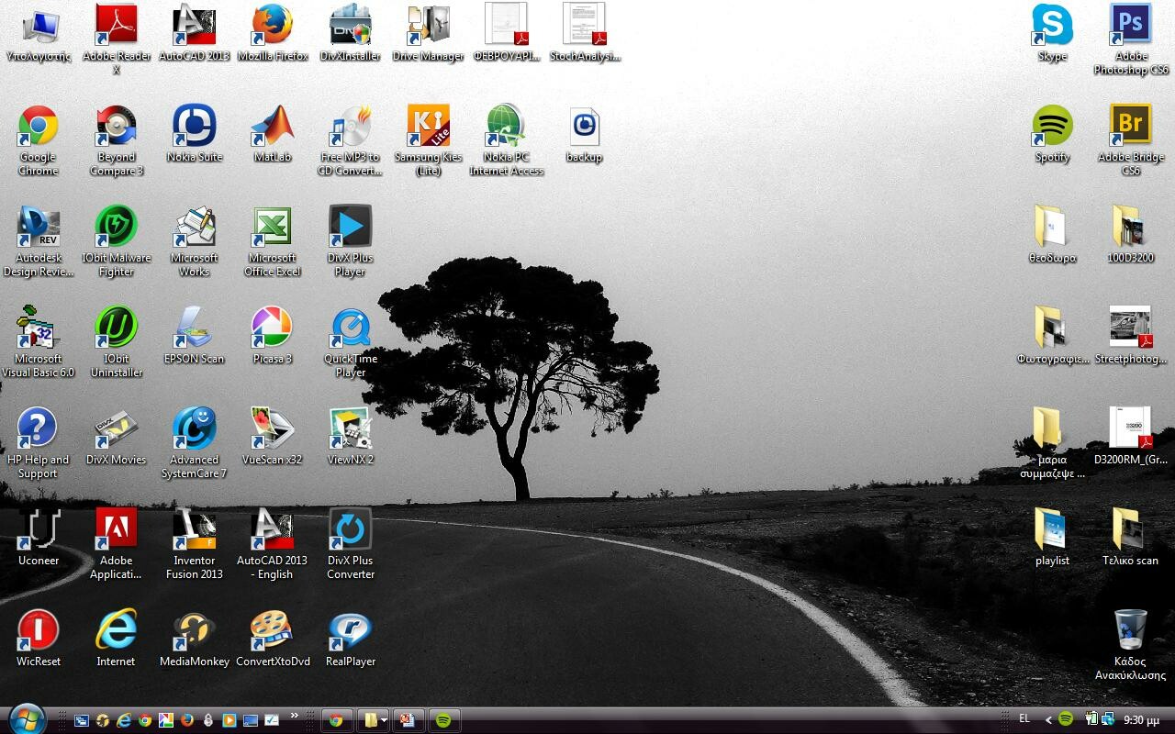Select the Streetphotog... PDF thumbnail

pos(1131,328)
